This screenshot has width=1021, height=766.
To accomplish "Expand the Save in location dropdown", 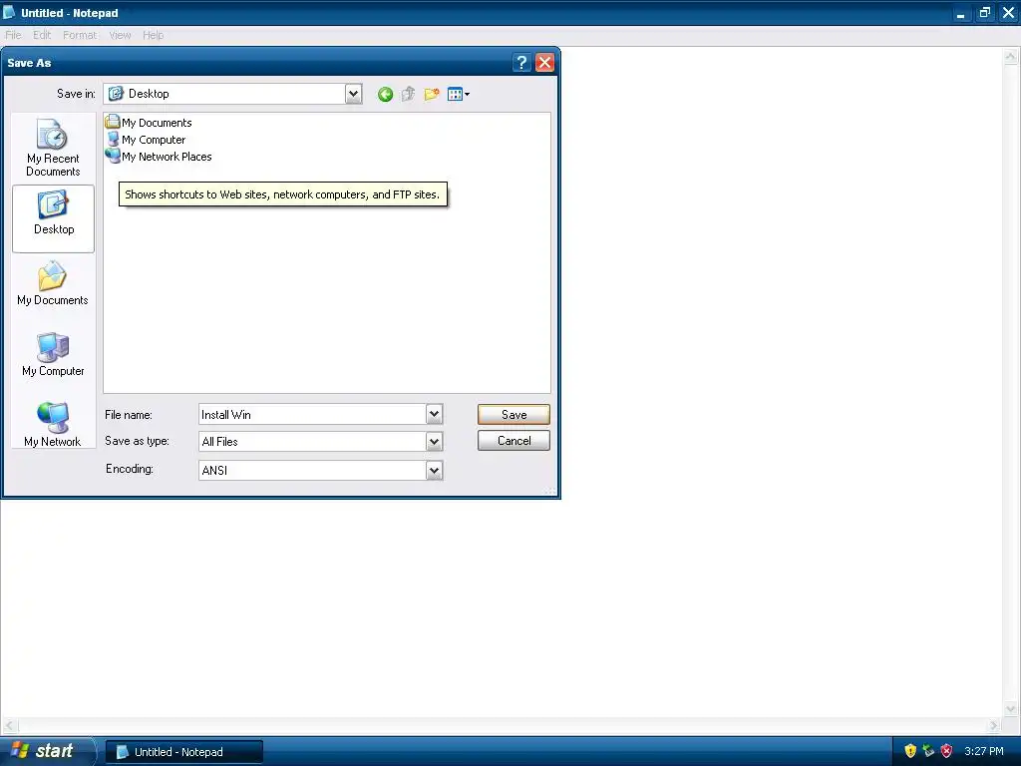I will pyautogui.click(x=353, y=94).
